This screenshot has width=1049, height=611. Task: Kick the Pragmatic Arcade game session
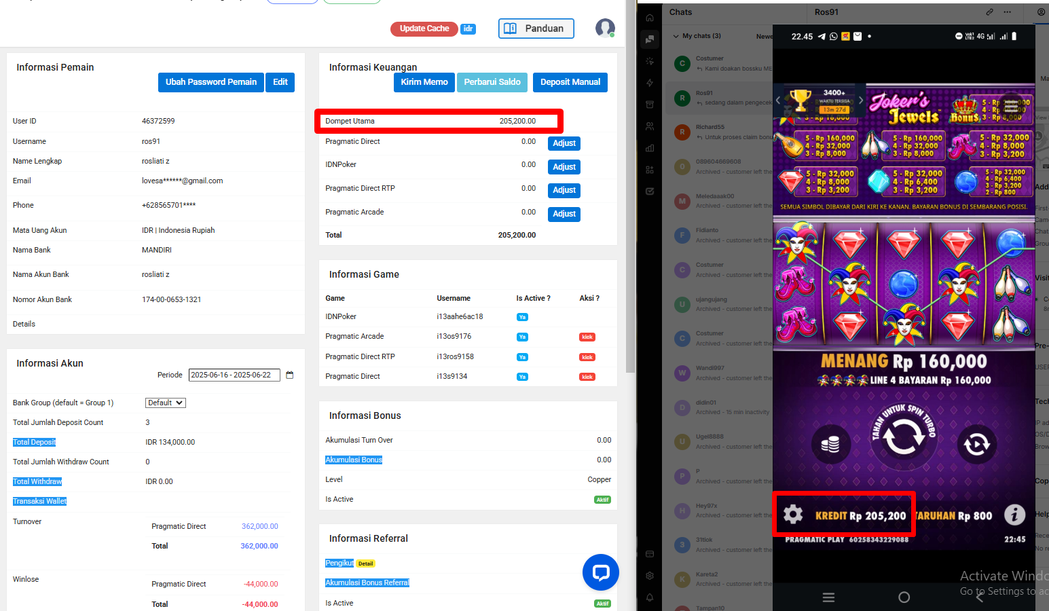(587, 337)
